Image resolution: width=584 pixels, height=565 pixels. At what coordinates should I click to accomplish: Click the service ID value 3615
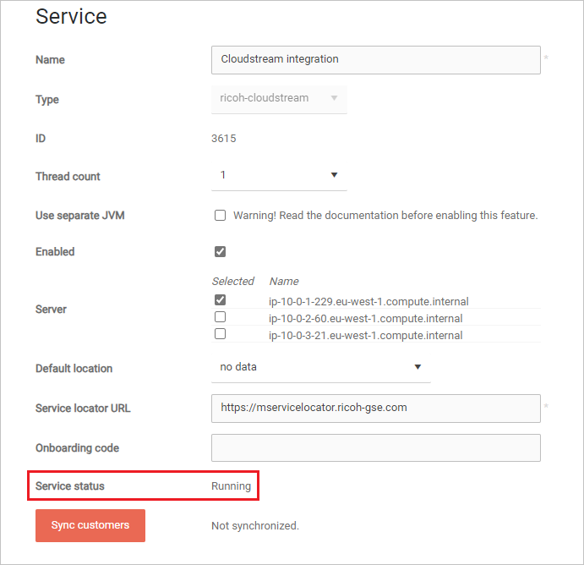pos(223,138)
